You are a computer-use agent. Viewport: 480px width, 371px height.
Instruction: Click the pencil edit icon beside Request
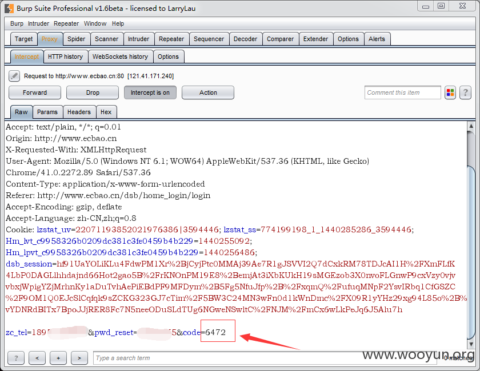point(14,76)
